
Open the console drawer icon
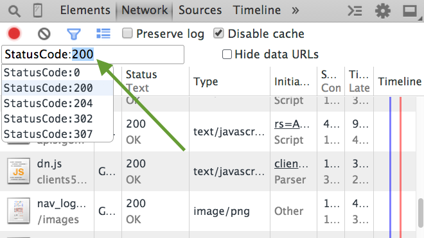coord(355,11)
